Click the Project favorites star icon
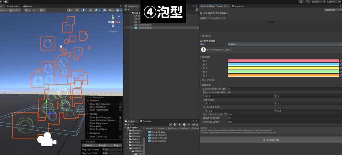342x155 pixels. pyautogui.click(x=189, y=125)
